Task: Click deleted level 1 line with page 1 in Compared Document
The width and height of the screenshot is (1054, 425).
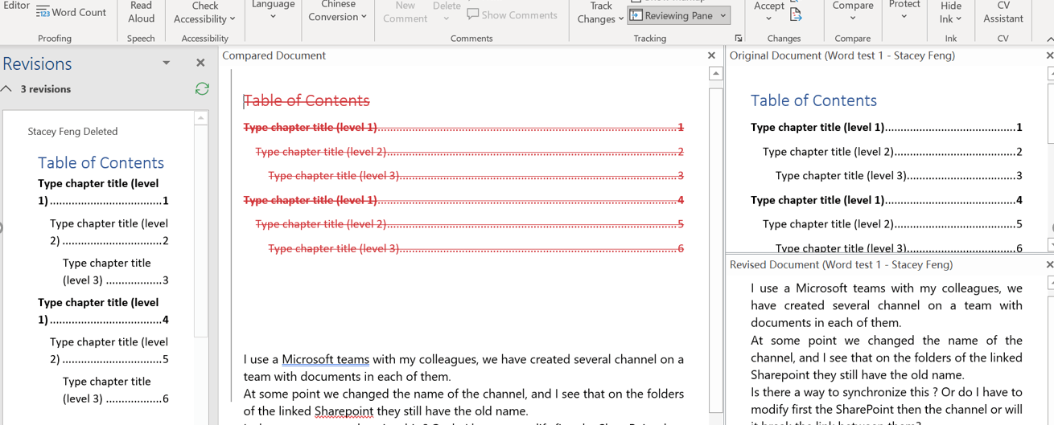Action: point(463,127)
